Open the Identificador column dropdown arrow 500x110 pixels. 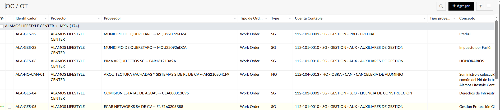tap(46, 18)
